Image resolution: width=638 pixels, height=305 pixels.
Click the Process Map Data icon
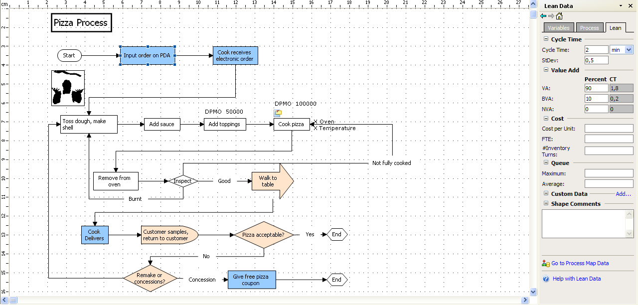pos(546,264)
